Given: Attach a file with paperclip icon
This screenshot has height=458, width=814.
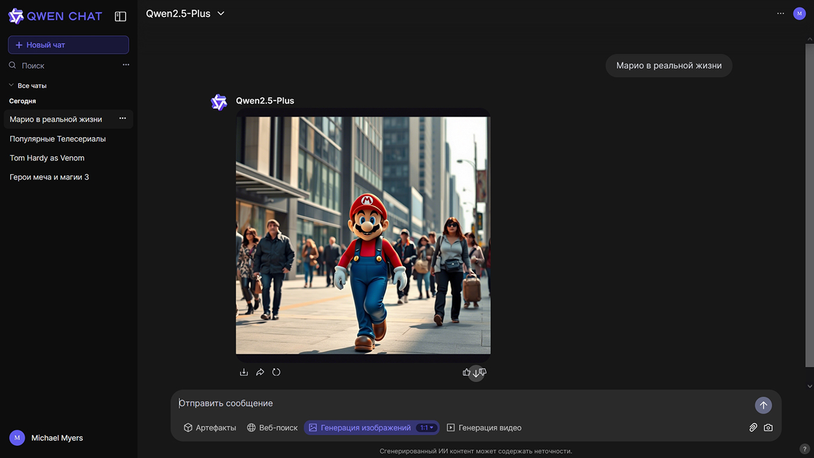Looking at the screenshot, I should [x=753, y=428].
